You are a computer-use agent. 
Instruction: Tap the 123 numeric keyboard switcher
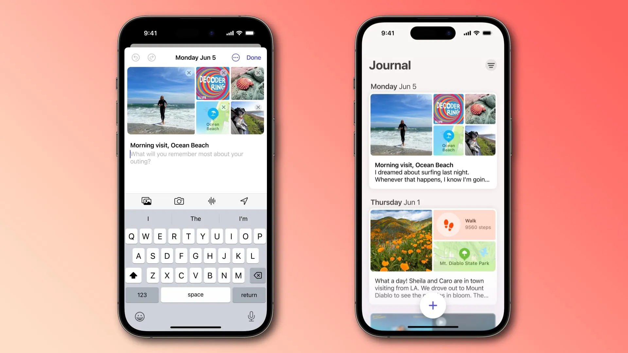point(142,294)
